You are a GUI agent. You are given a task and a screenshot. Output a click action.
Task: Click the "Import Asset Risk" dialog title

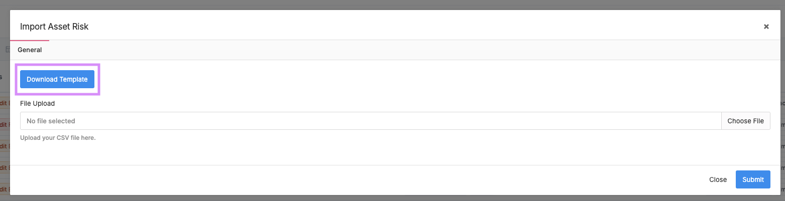click(54, 27)
